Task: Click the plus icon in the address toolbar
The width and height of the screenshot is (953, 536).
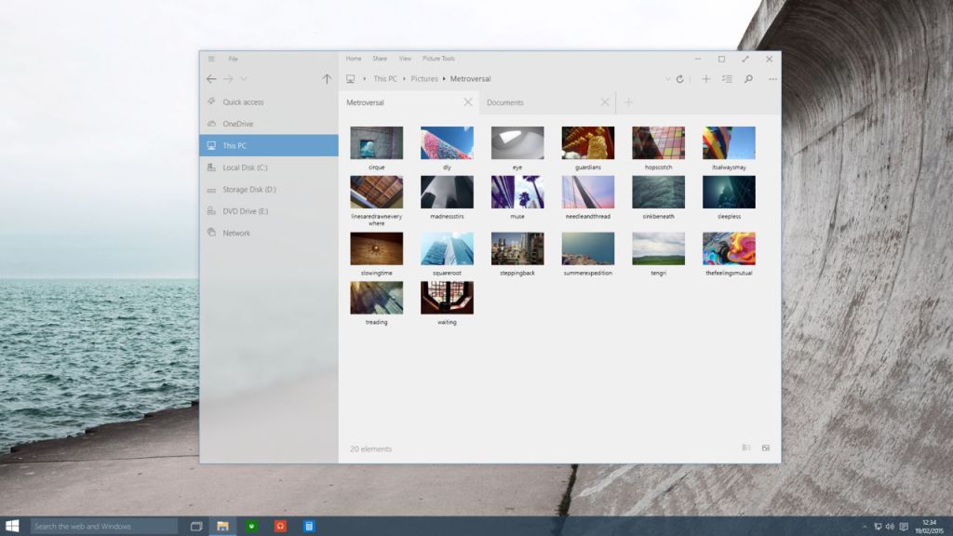Action: coord(705,79)
